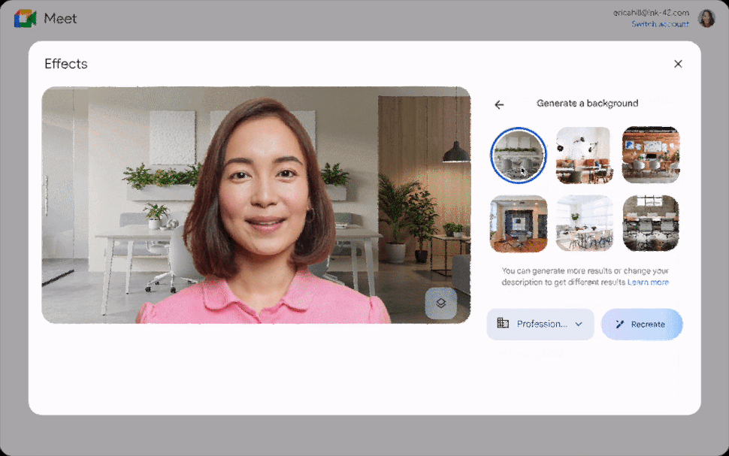Open the profile avatar in top right

pos(706,17)
